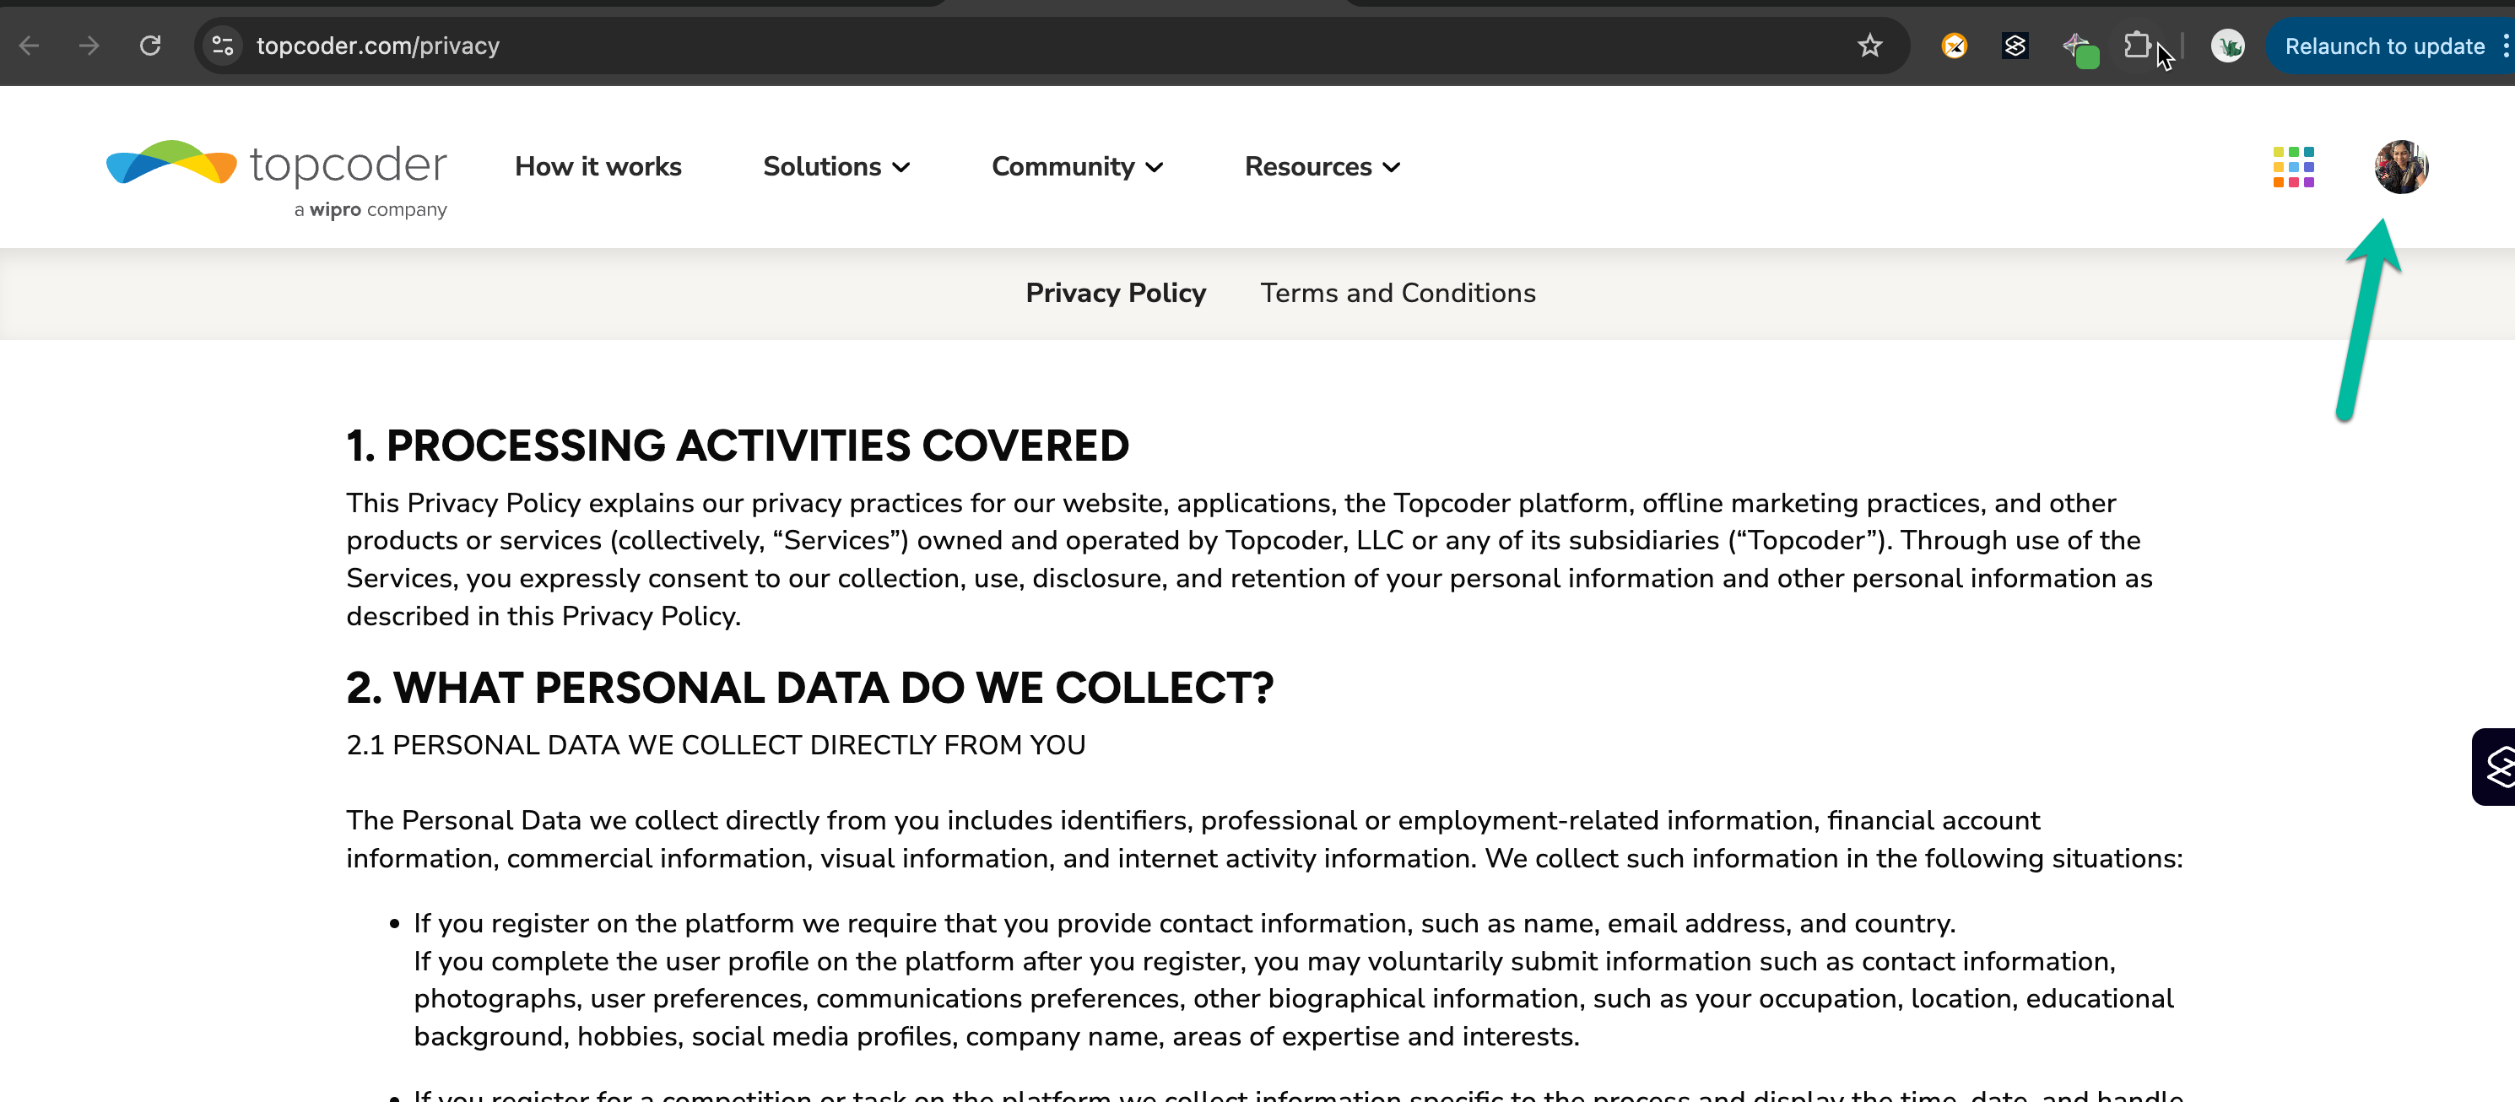Open the browser Extensions puzzle icon
The height and width of the screenshot is (1102, 2515).
click(x=2136, y=46)
